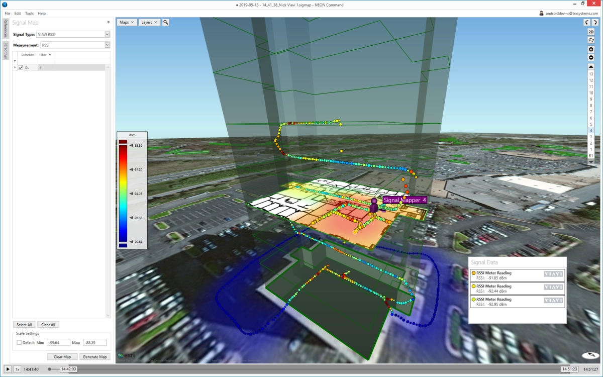
Task: Select floor 10 in floor list
Action: pos(591,92)
